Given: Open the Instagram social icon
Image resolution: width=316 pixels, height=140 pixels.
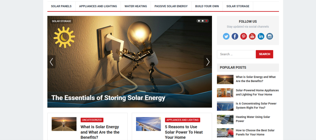Looking at the screenshot, I should tap(270, 36).
